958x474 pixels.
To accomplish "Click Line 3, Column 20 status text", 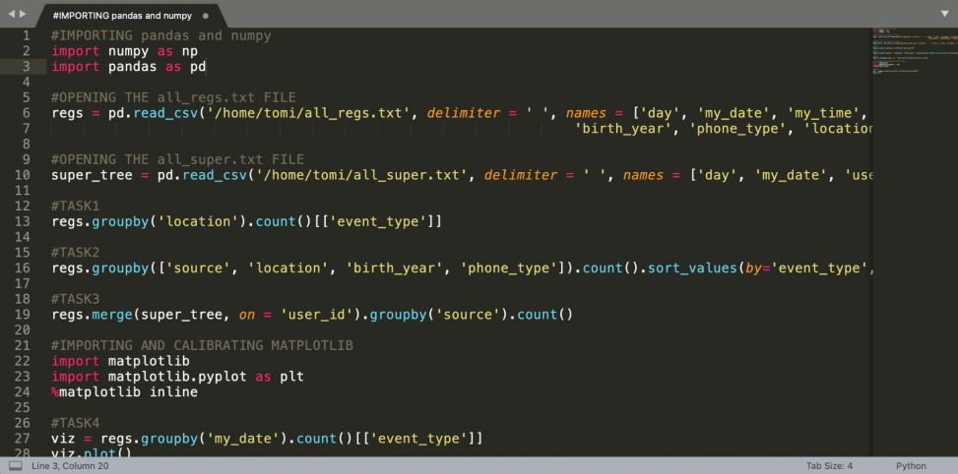I will (x=70, y=465).
